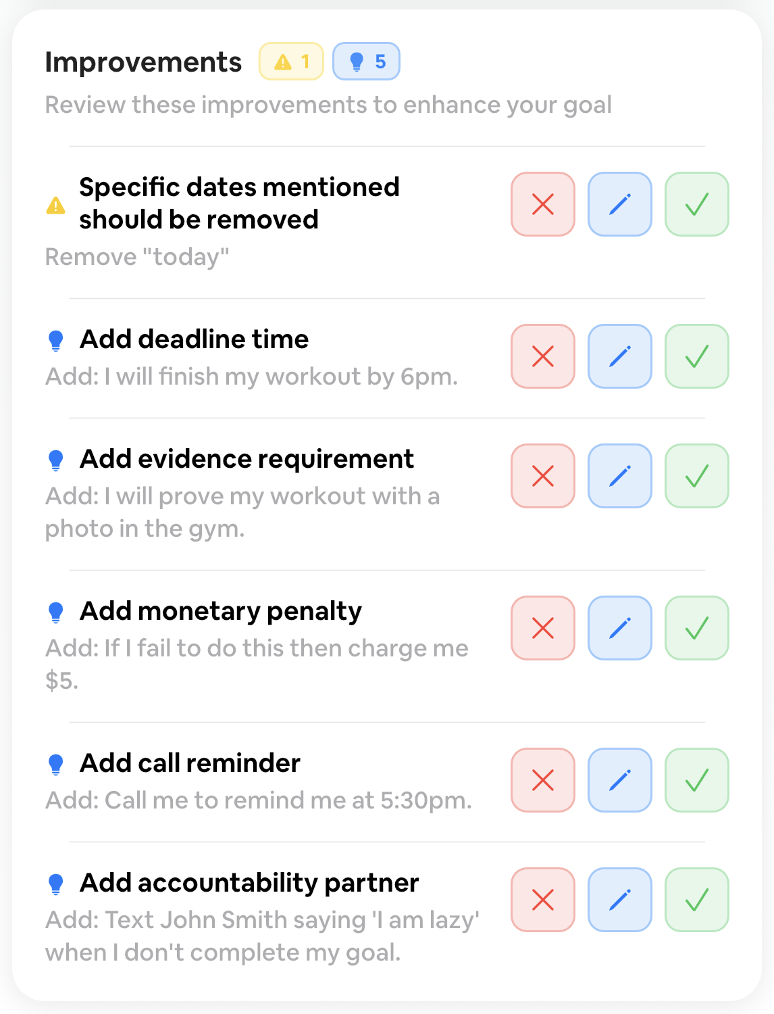Screen dimensions: 774x1014
Task: Accept the 'Add deadline time' suggestion
Action: (x=697, y=356)
